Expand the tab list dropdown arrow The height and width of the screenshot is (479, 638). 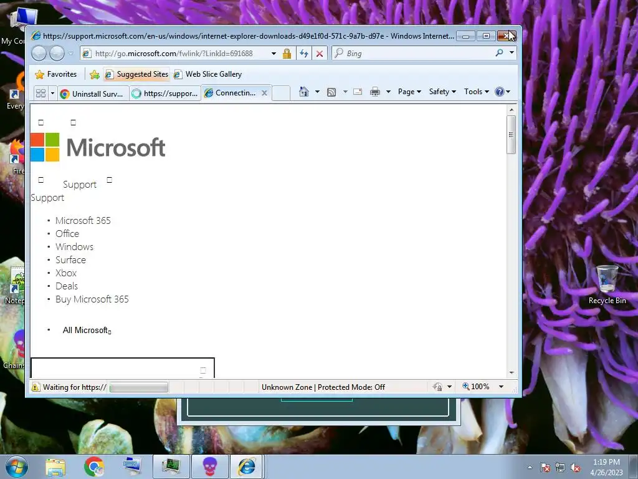click(x=52, y=94)
